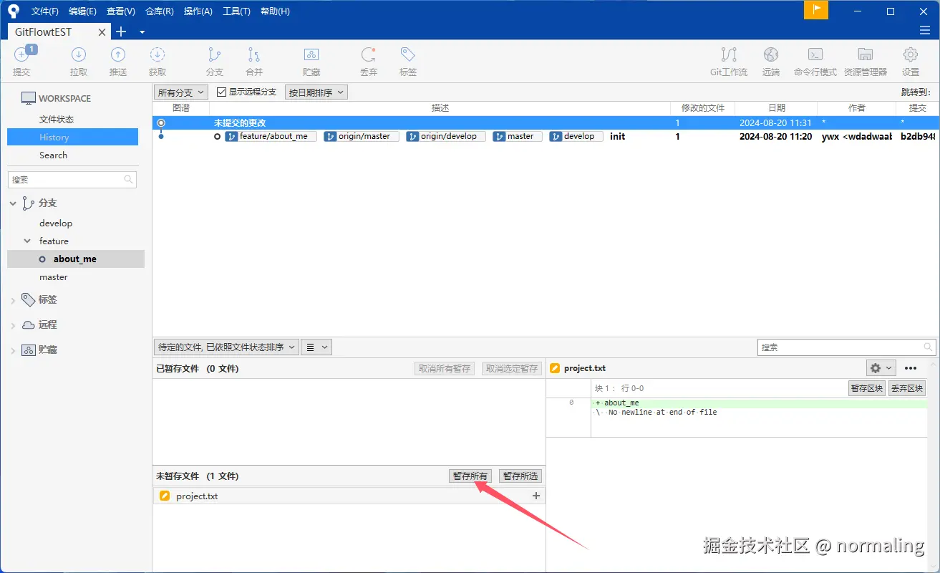Add a new repository tab with plus

click(121, 32)
